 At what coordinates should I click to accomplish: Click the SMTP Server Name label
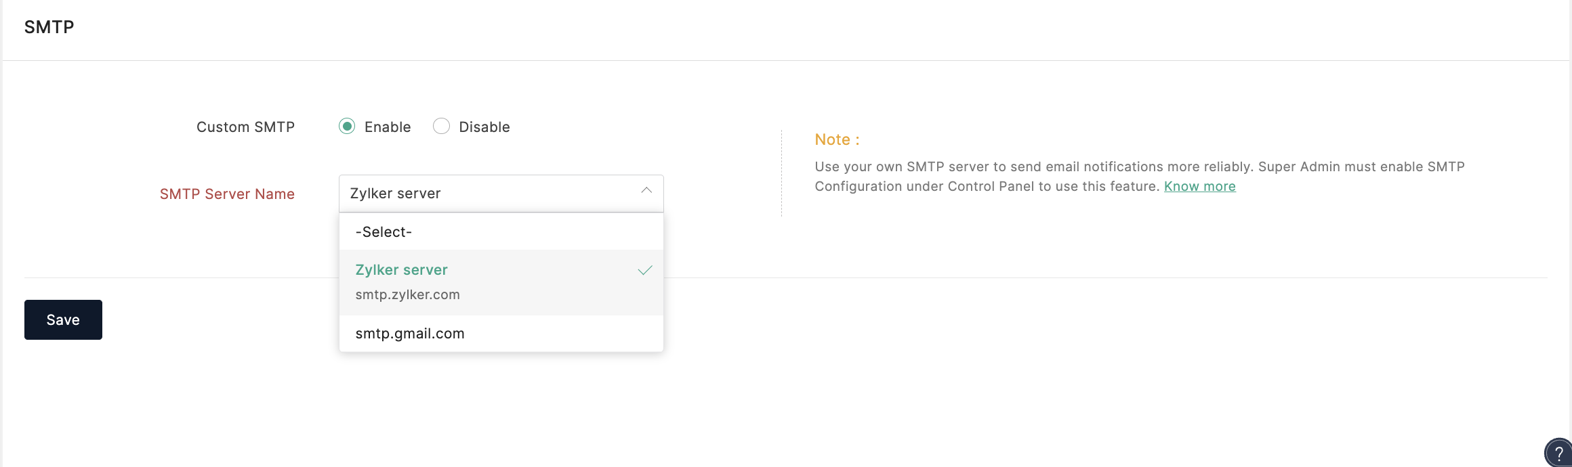[x=227, y=194]
